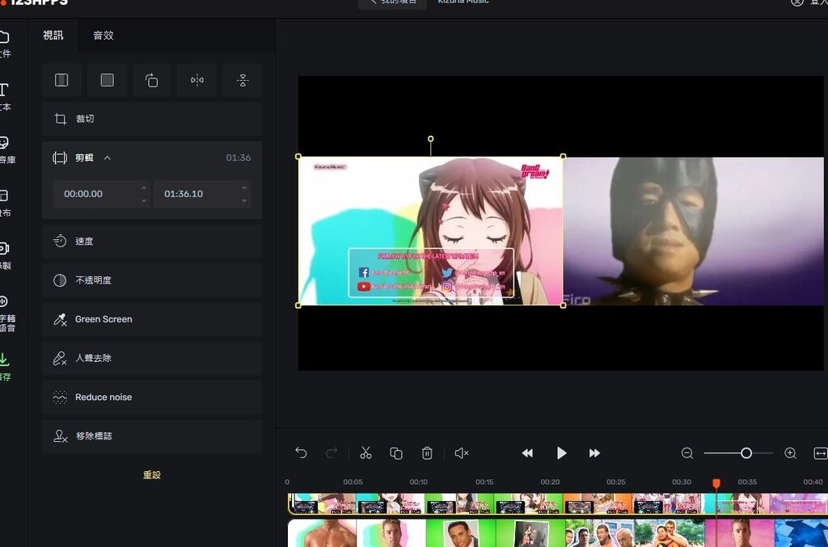The height and width of the screenshot is (547, 828).
Task: Open the 裁切 crop option
Action: tap(152, 119)
